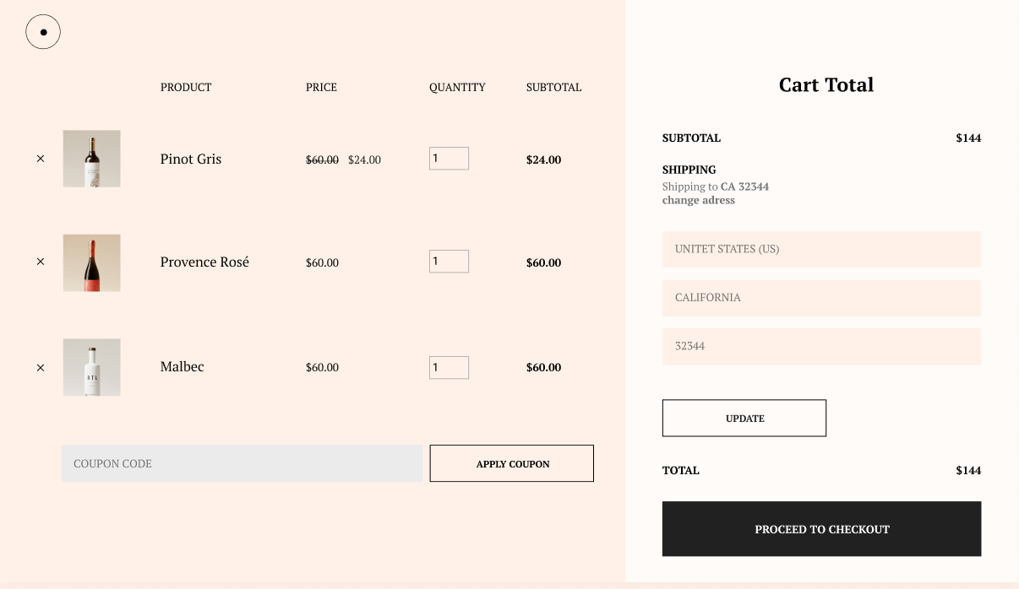Click the change address link

(x=699, y=200)
